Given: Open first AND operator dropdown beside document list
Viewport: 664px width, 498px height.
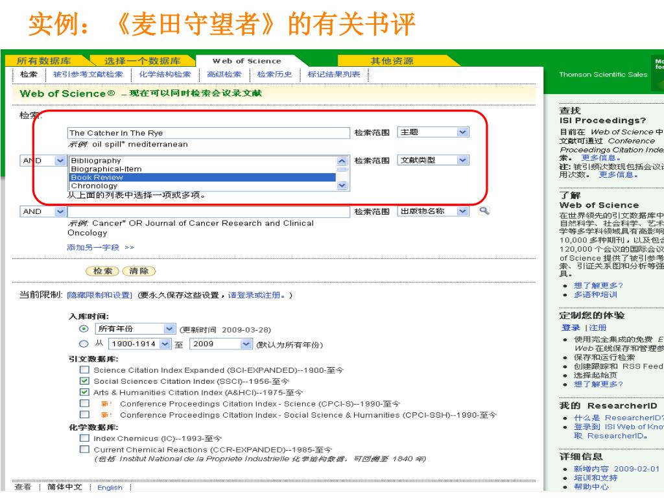Looking at the screenshot, I should (43, 161).
